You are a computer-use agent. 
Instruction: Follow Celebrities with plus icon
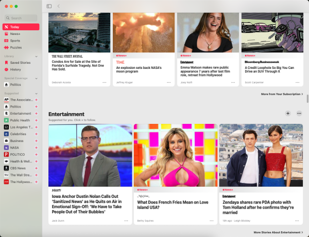(36, 134)
